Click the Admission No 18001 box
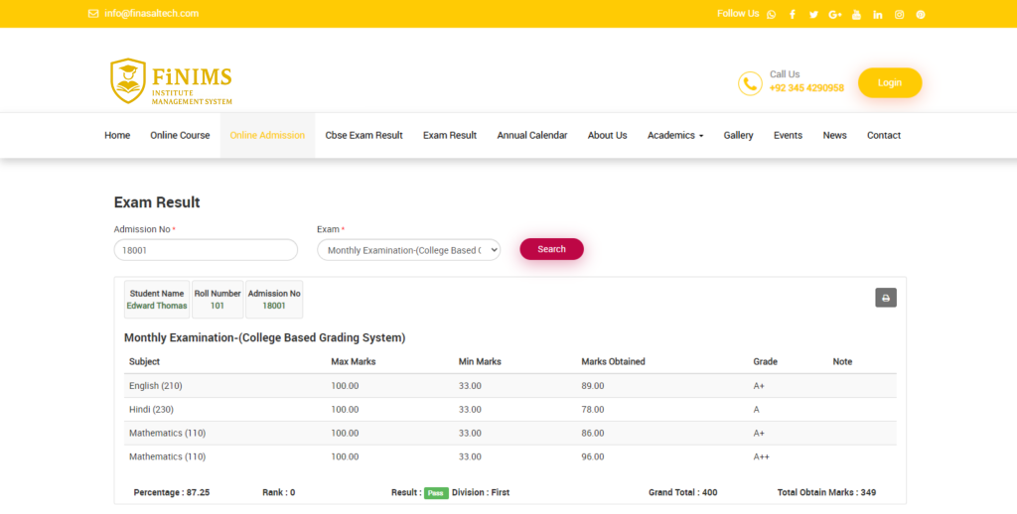The width and height of the screenshot is (1017, 514). (x=274, y=300)
